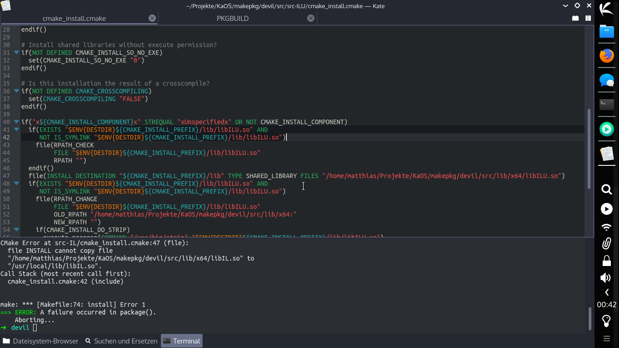
Task: Click the "Aborting..." terminal line
Action: pos(35,320)
